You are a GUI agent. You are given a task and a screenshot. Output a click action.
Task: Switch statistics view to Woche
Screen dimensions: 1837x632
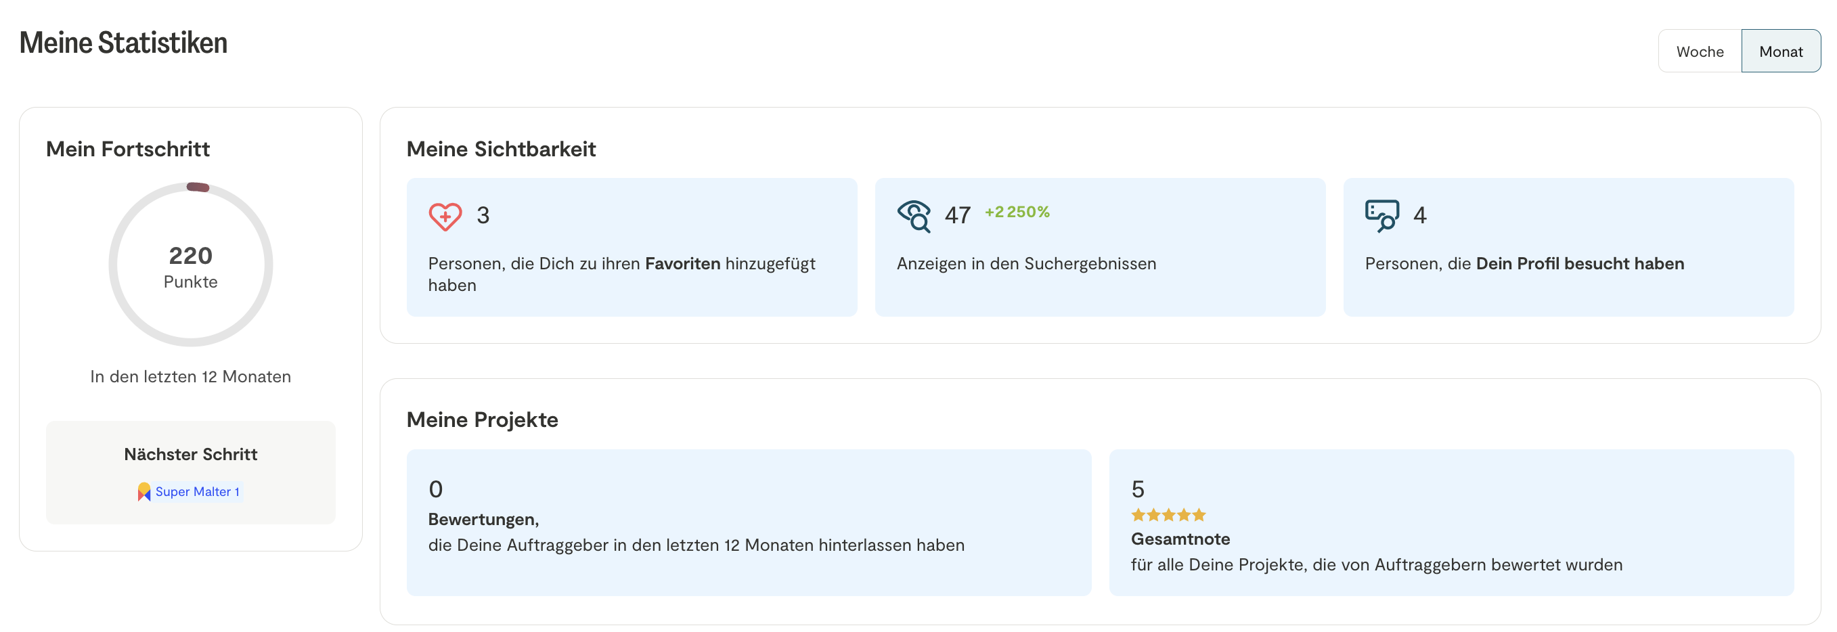click(1700, 51)
